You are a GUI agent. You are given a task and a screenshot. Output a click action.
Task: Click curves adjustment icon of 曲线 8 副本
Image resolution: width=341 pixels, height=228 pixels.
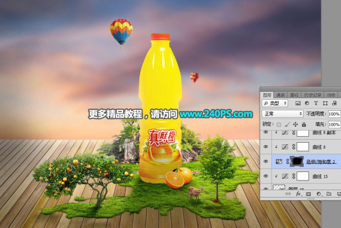click(x=285, y=132)
